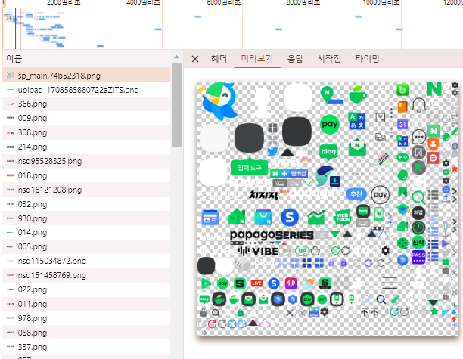Click the red load marker in timeline overview
Viewport: 463px width, 359px height.
point(20,28)
